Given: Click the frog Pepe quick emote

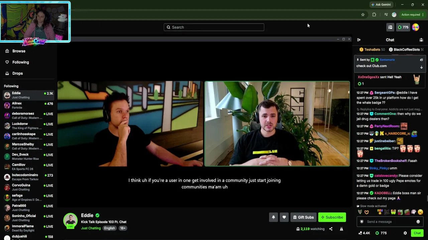Looking at the screenshot, I should pos(400,212).
